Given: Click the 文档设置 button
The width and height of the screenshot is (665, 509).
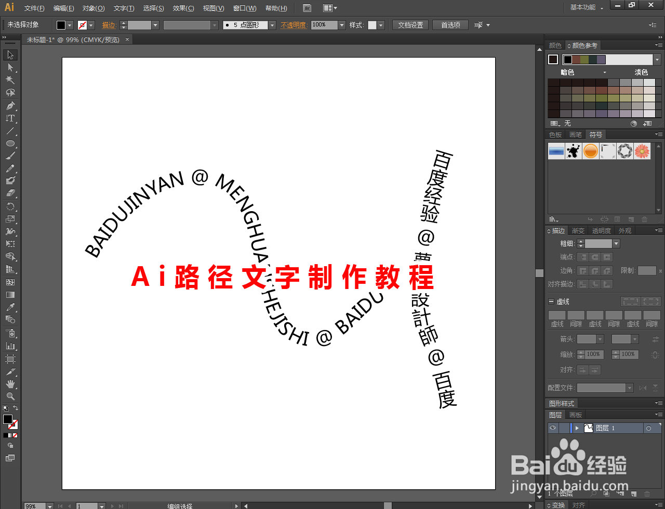Looking at the screenshot, I should [x=410, y=25].
